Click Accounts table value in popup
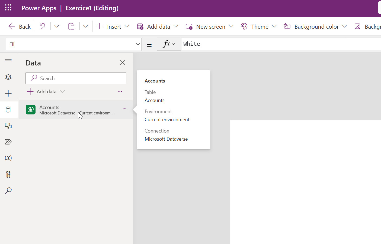381x244 pixels. pos(155,100)
